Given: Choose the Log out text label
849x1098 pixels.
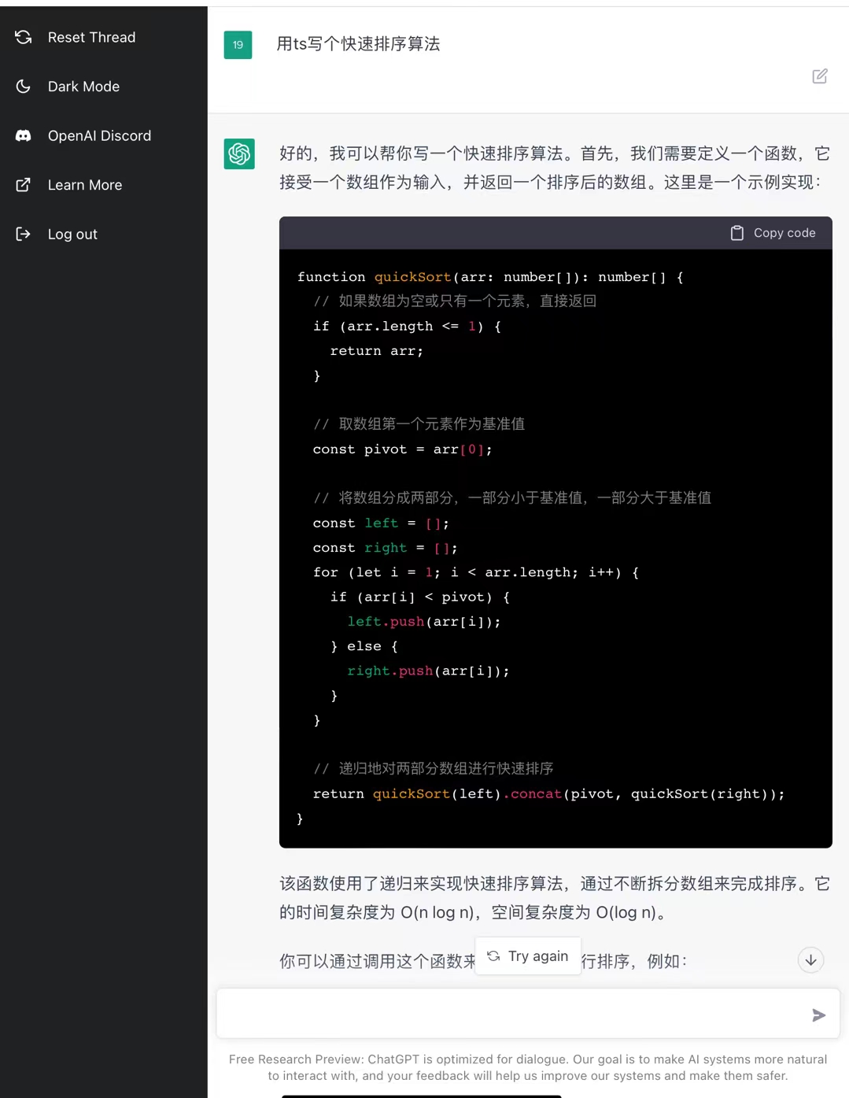Looking at the screenshot, I should click(x=72, y=234).
